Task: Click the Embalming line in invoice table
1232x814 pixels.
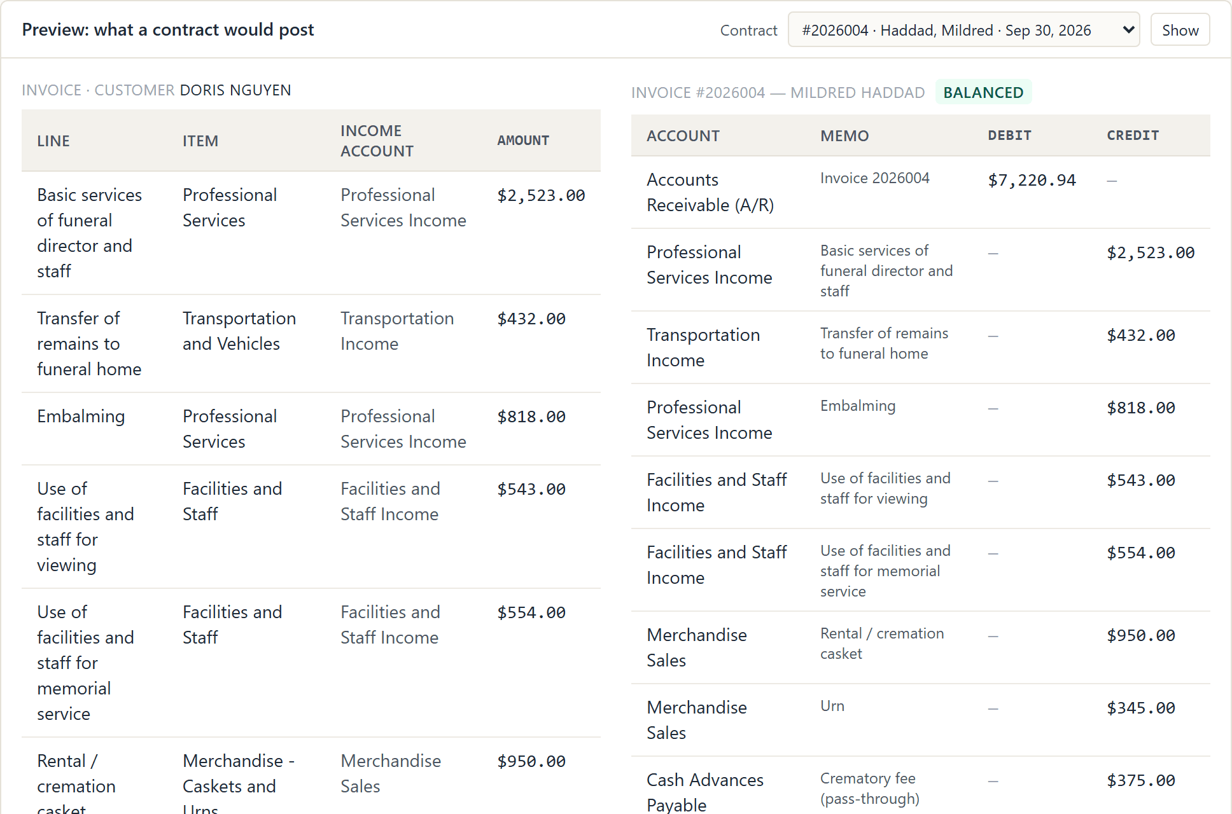Action: 81,417
